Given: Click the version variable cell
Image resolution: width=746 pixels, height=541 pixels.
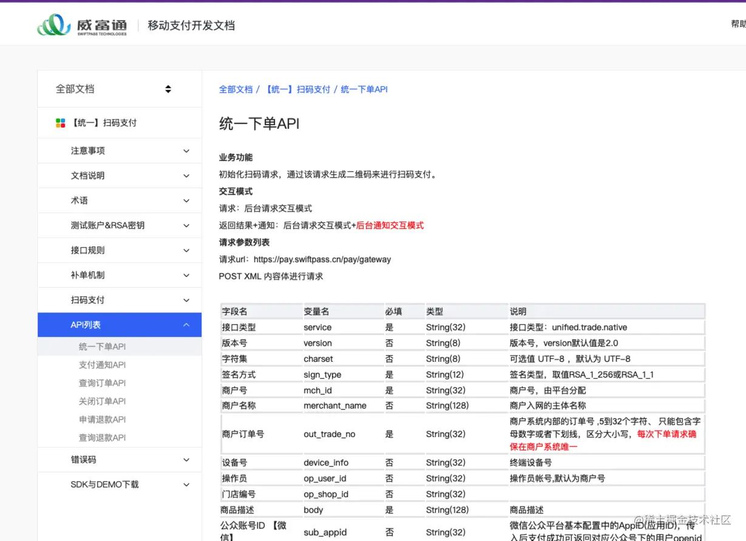Looking at the screenshot, I should (x=343, y=343).
